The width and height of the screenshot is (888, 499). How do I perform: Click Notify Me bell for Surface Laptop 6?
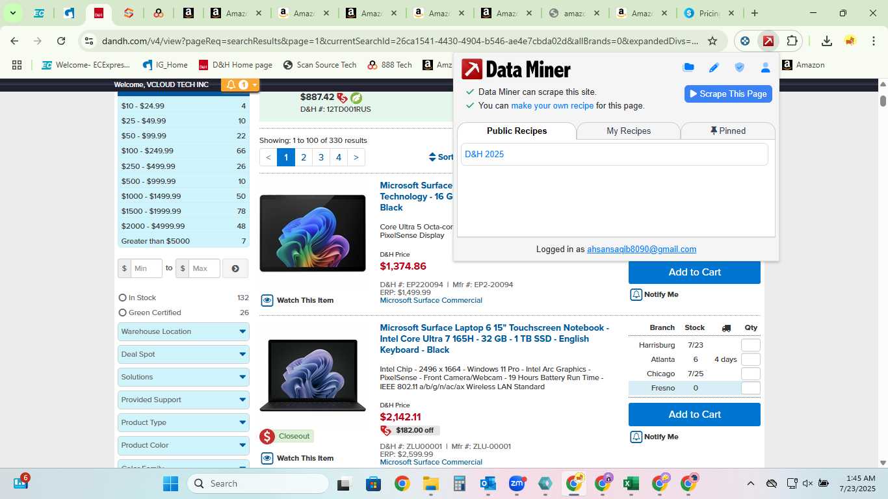pyautogui.click(x=636, y=437)
